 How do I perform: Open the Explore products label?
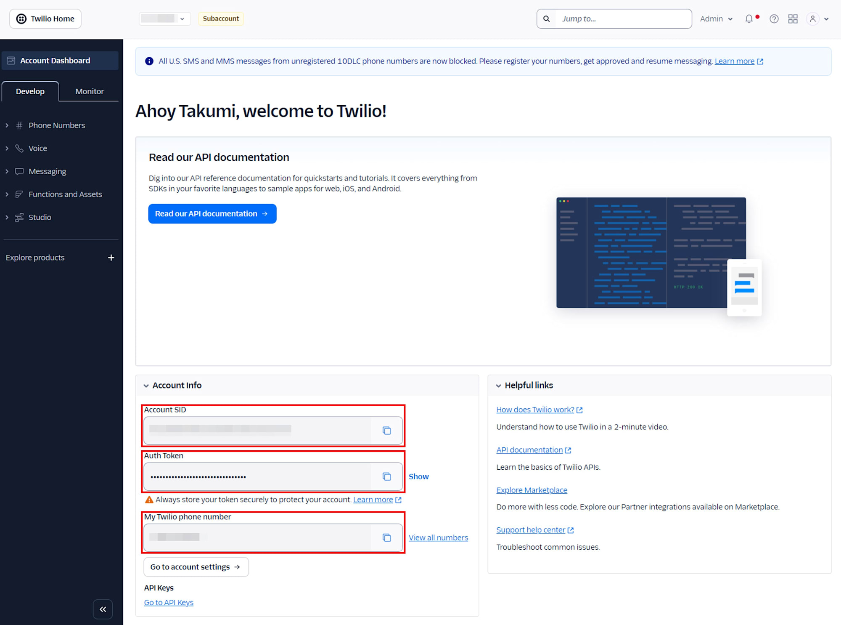coord(35,258)
